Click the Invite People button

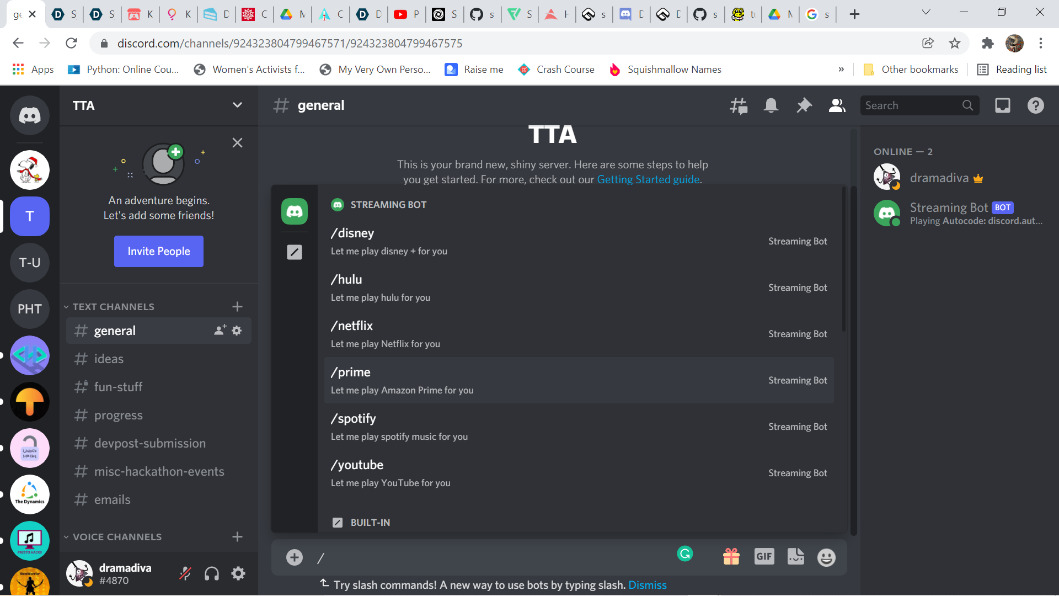[x=159, y=251]
